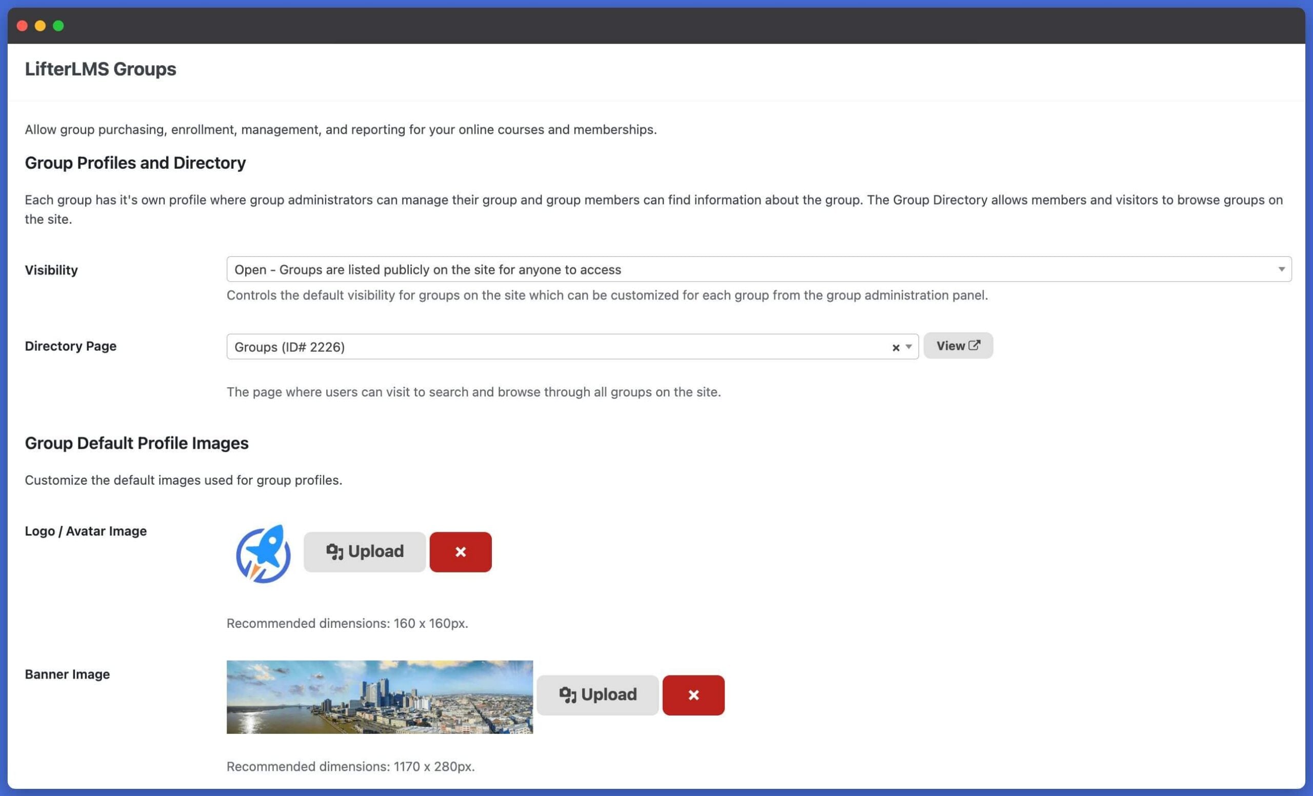This screenshot has width=1313, height=796.
Task: Remove the Banner image with red X
Action: [693, 695]
